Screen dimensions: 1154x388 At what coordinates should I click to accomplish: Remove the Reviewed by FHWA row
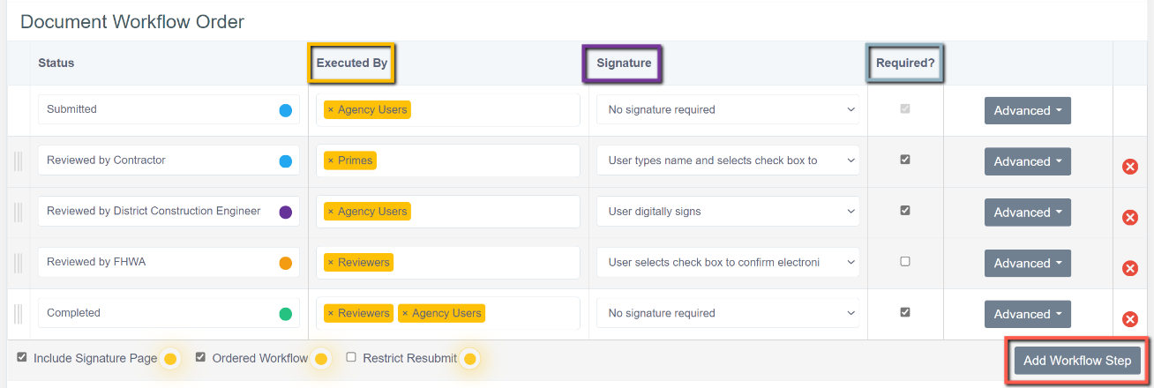click(1129, 268)
